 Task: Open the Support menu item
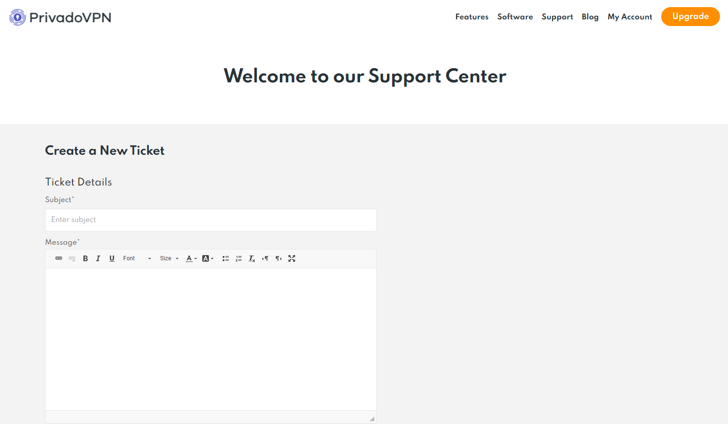(x=557, y=17)
